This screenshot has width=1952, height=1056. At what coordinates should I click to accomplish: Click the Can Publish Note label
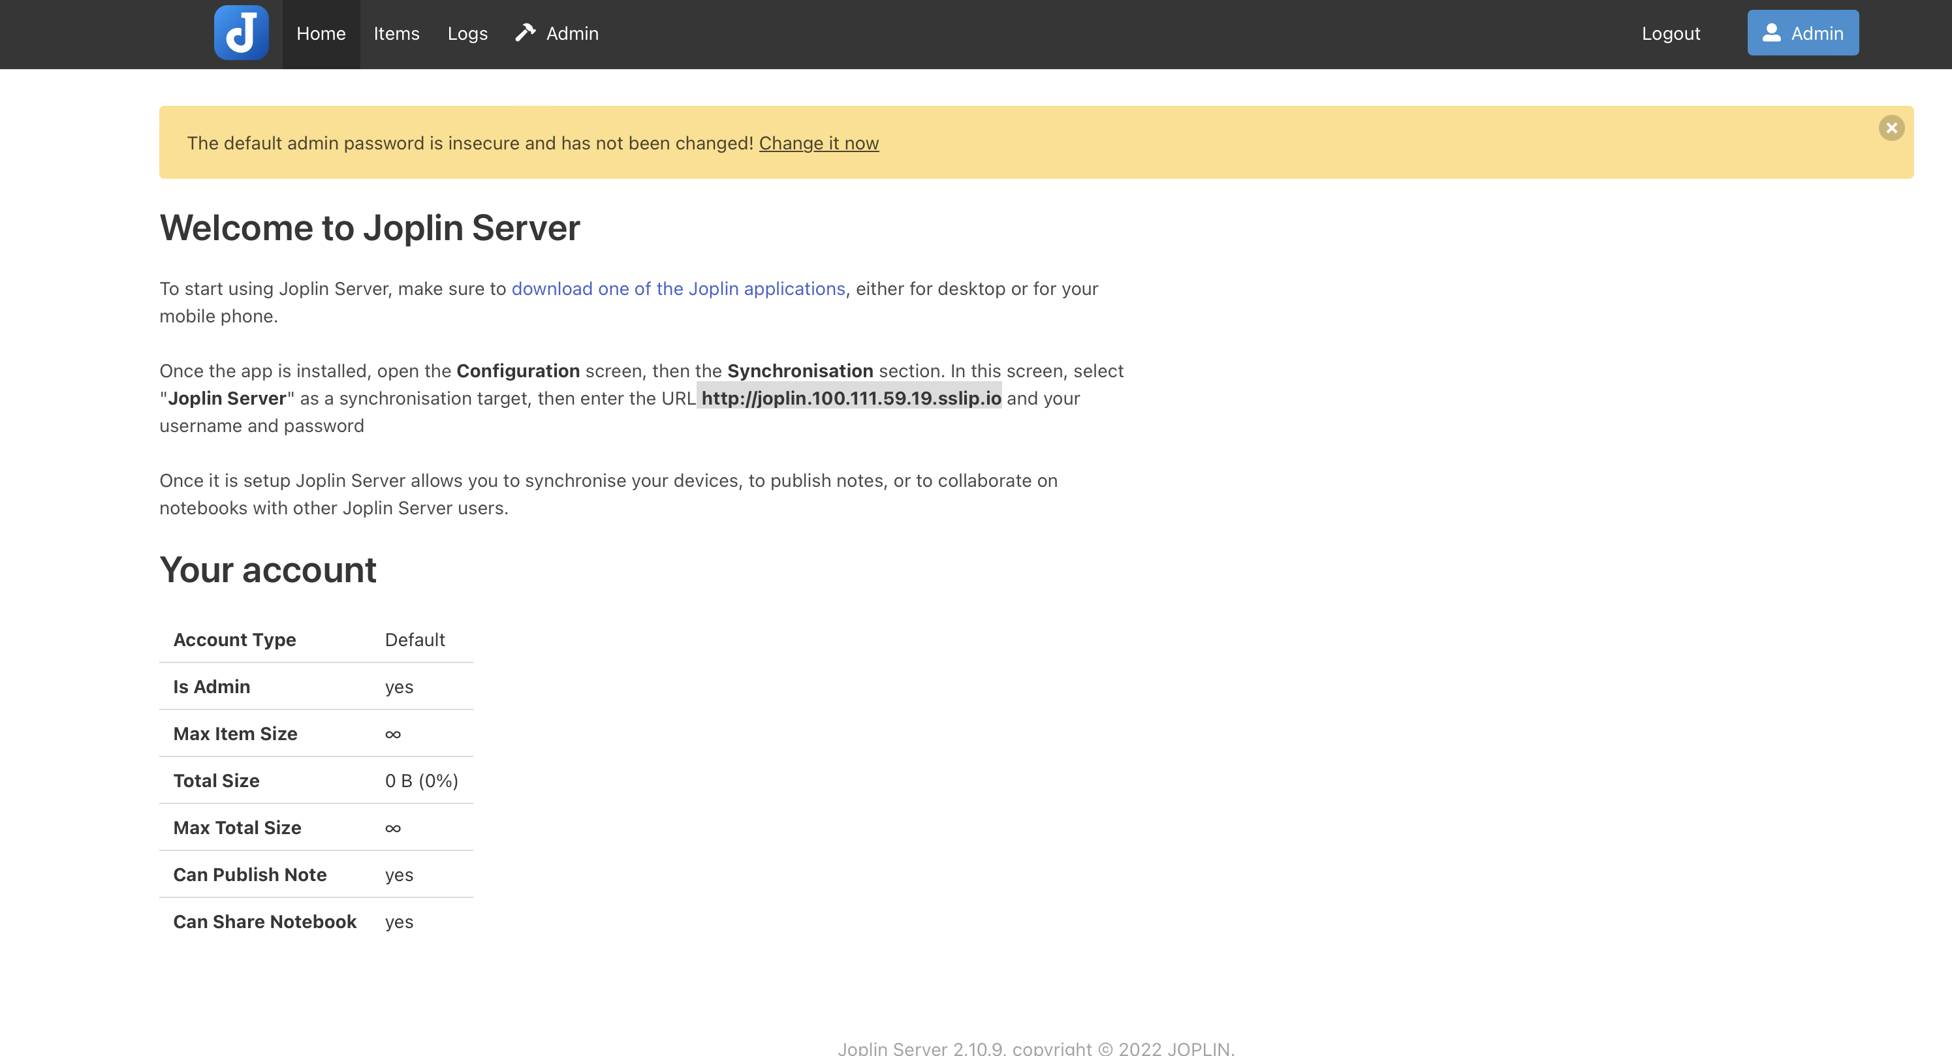(x=250, y=875)
